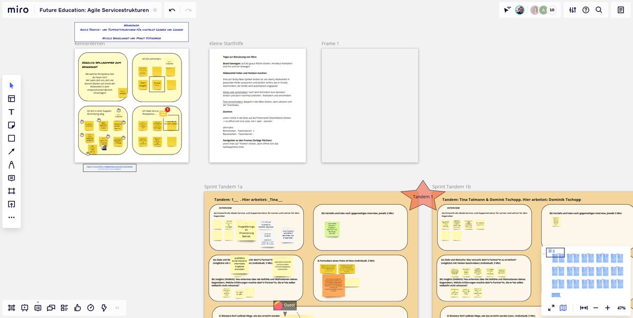Click inside the minimap overview thumbnail

(586, 273)
